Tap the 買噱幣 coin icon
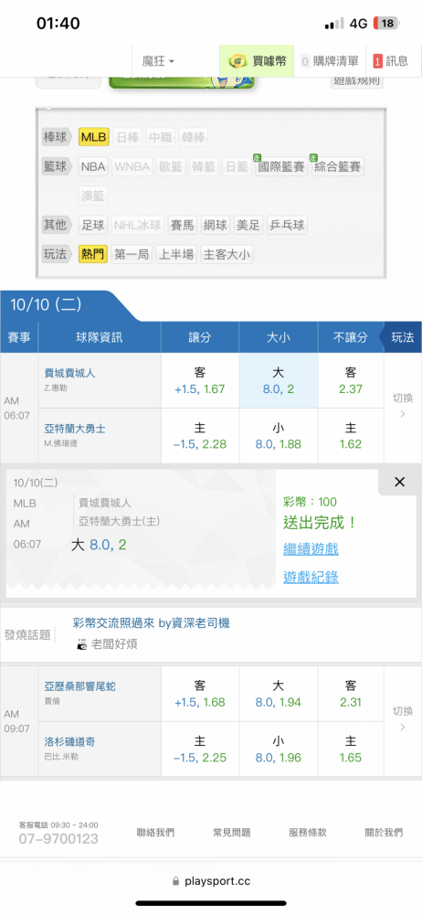The image size is (422, 914). [237, 60]
